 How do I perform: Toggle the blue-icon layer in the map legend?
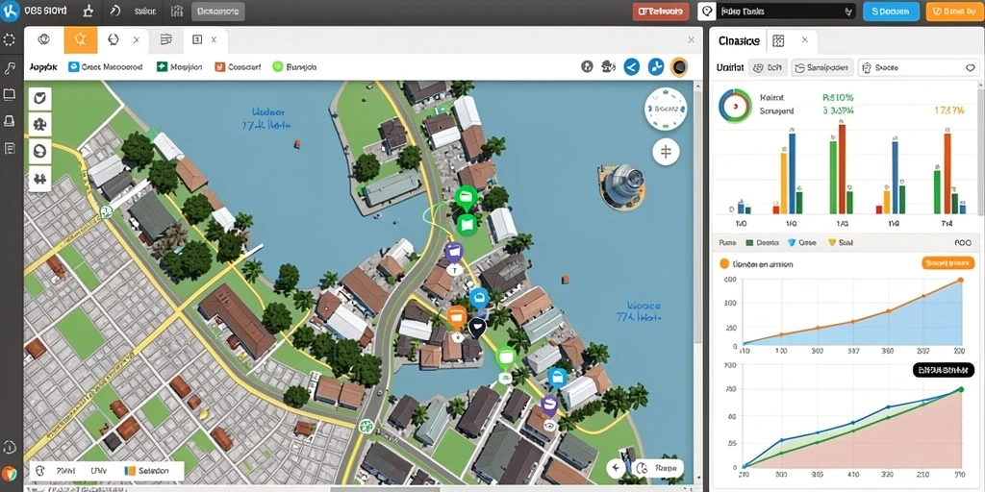[105, 66]
